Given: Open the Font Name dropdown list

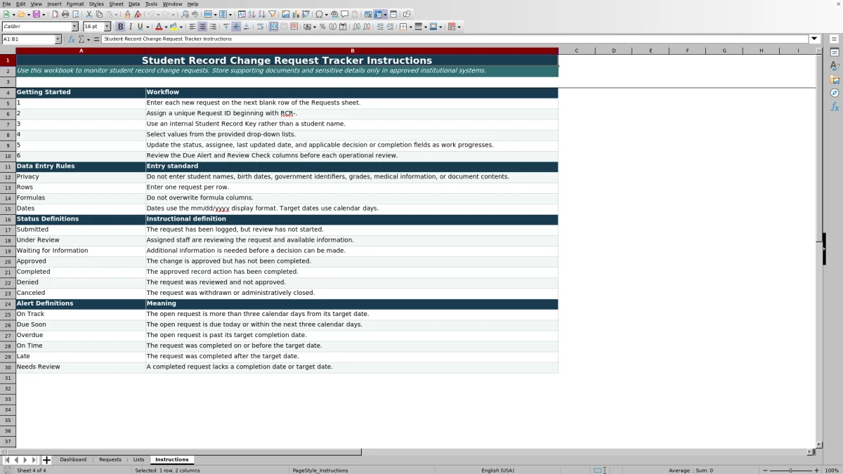Looking at the screenshot, I should pos(74,27).
